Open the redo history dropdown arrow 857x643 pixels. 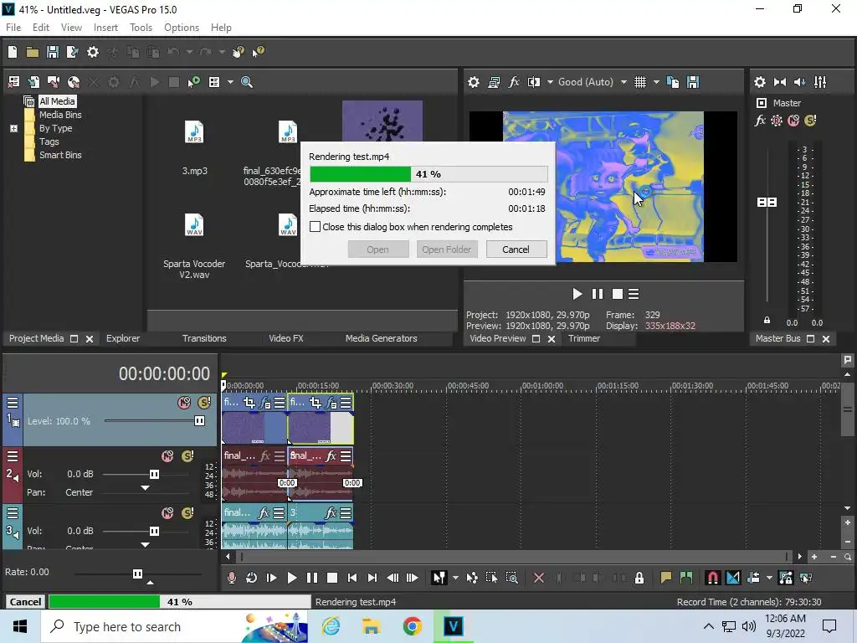[221, 52]
